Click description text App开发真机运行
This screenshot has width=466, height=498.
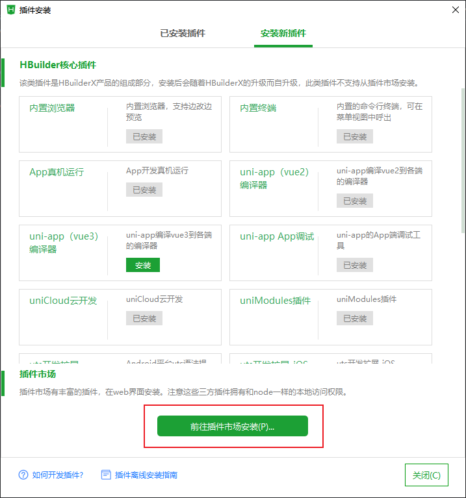click(x=157, y=171)
